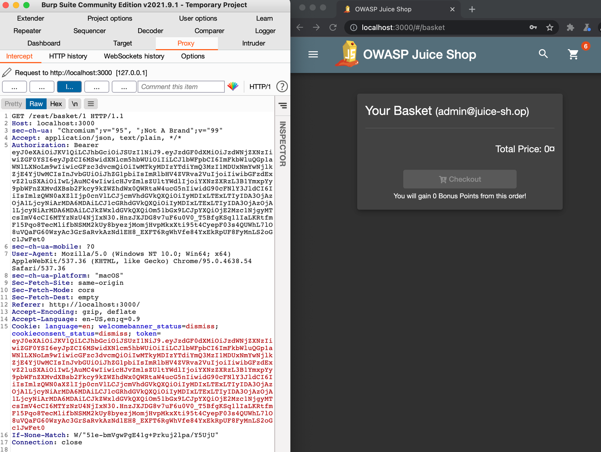Click the Juice Shop logo
Screen dimensions: 601x452
(348, 54)
